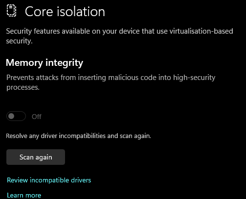The image size is (246, 199).
Task: Open the Learn more link
Action: click(24, 195)
